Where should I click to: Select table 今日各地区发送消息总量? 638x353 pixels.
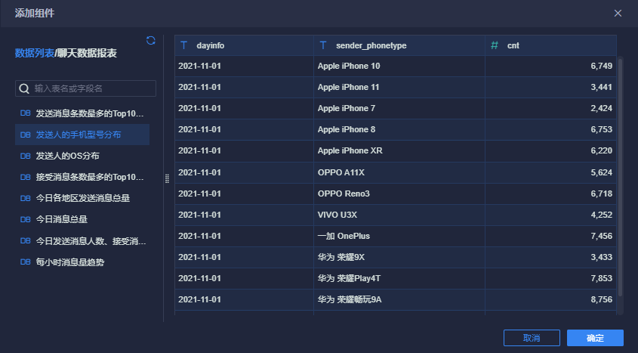(x=82, y=198)
